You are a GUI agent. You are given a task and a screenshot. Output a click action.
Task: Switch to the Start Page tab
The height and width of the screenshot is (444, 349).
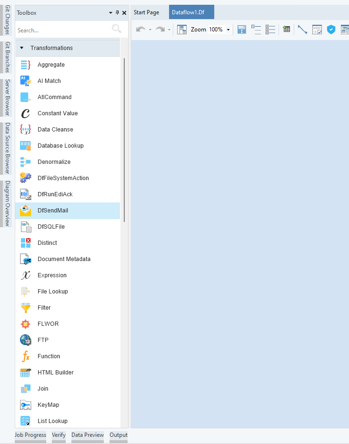(x=146, y=12)
